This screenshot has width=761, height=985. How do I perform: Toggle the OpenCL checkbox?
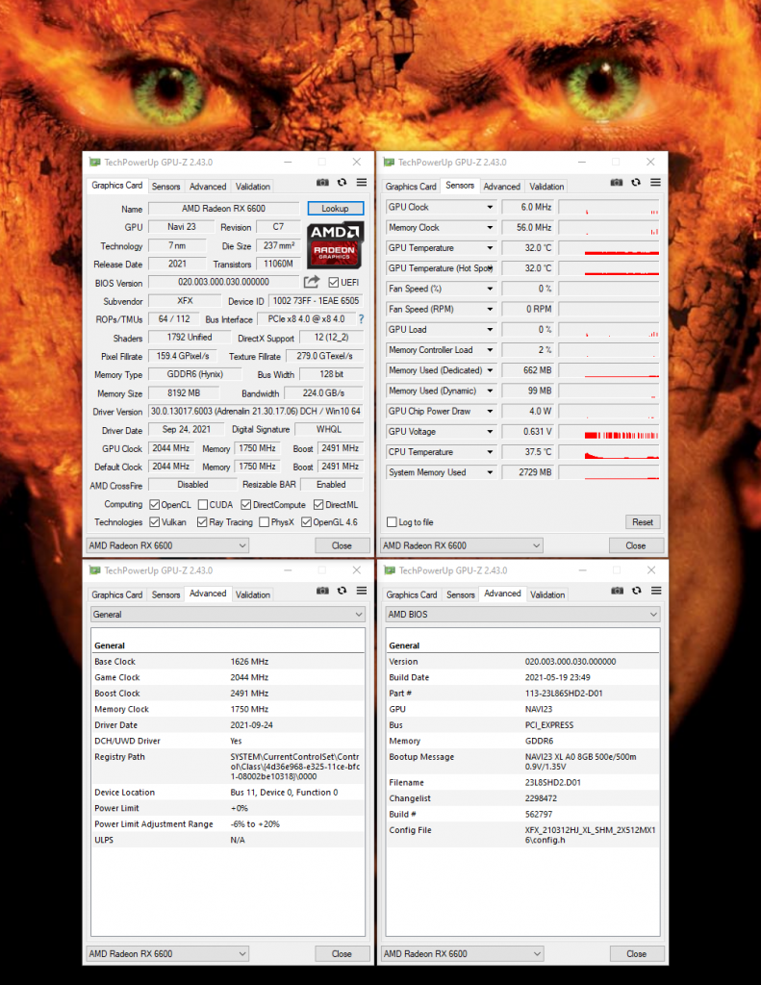click(x=155, y=504)
